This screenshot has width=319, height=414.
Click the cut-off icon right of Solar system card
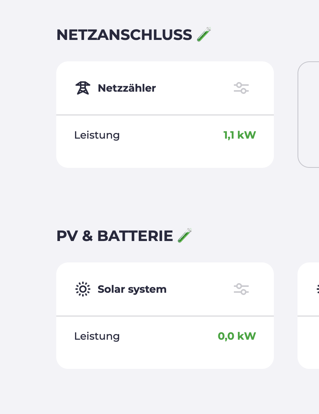click(318, 289)
